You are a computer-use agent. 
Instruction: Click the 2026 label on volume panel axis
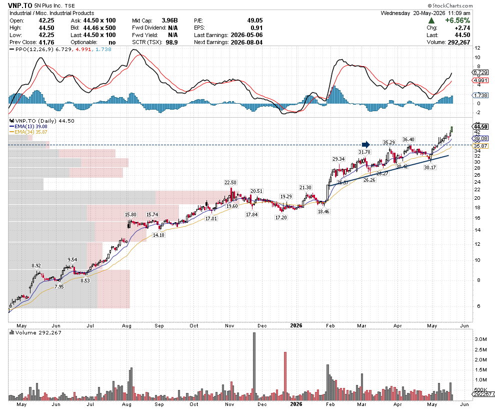(x=296, y=404)
